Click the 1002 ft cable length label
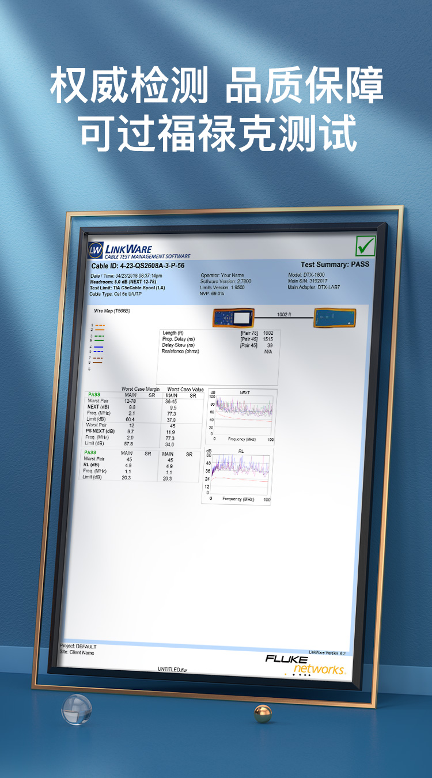 tap(285, 315)
